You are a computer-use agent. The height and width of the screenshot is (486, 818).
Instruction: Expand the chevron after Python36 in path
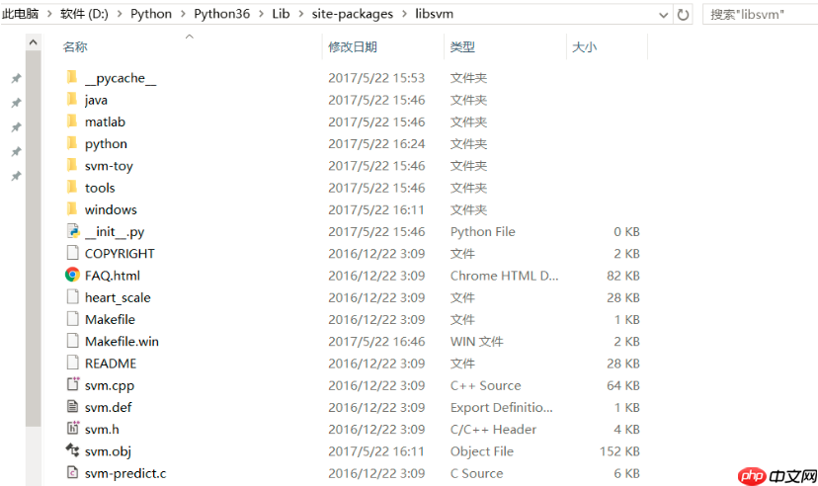(261, 14)
